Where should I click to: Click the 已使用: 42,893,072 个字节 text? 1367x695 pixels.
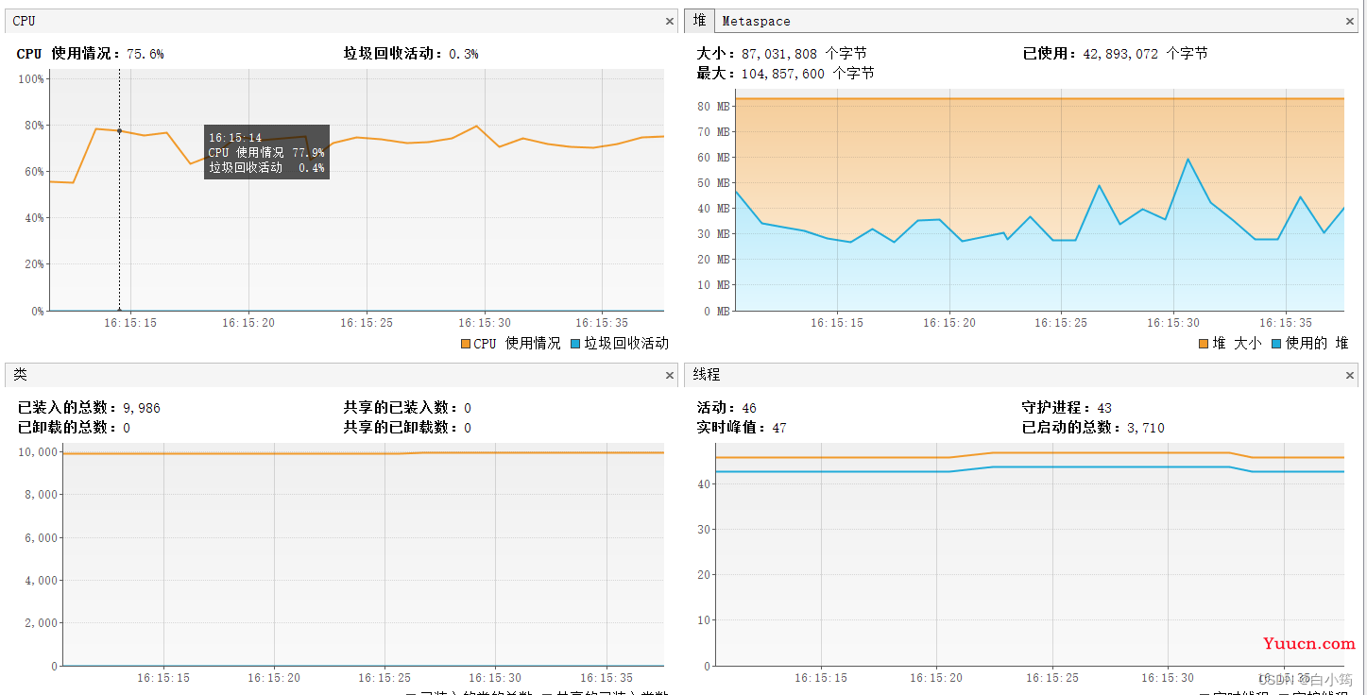coord(1115,54)
